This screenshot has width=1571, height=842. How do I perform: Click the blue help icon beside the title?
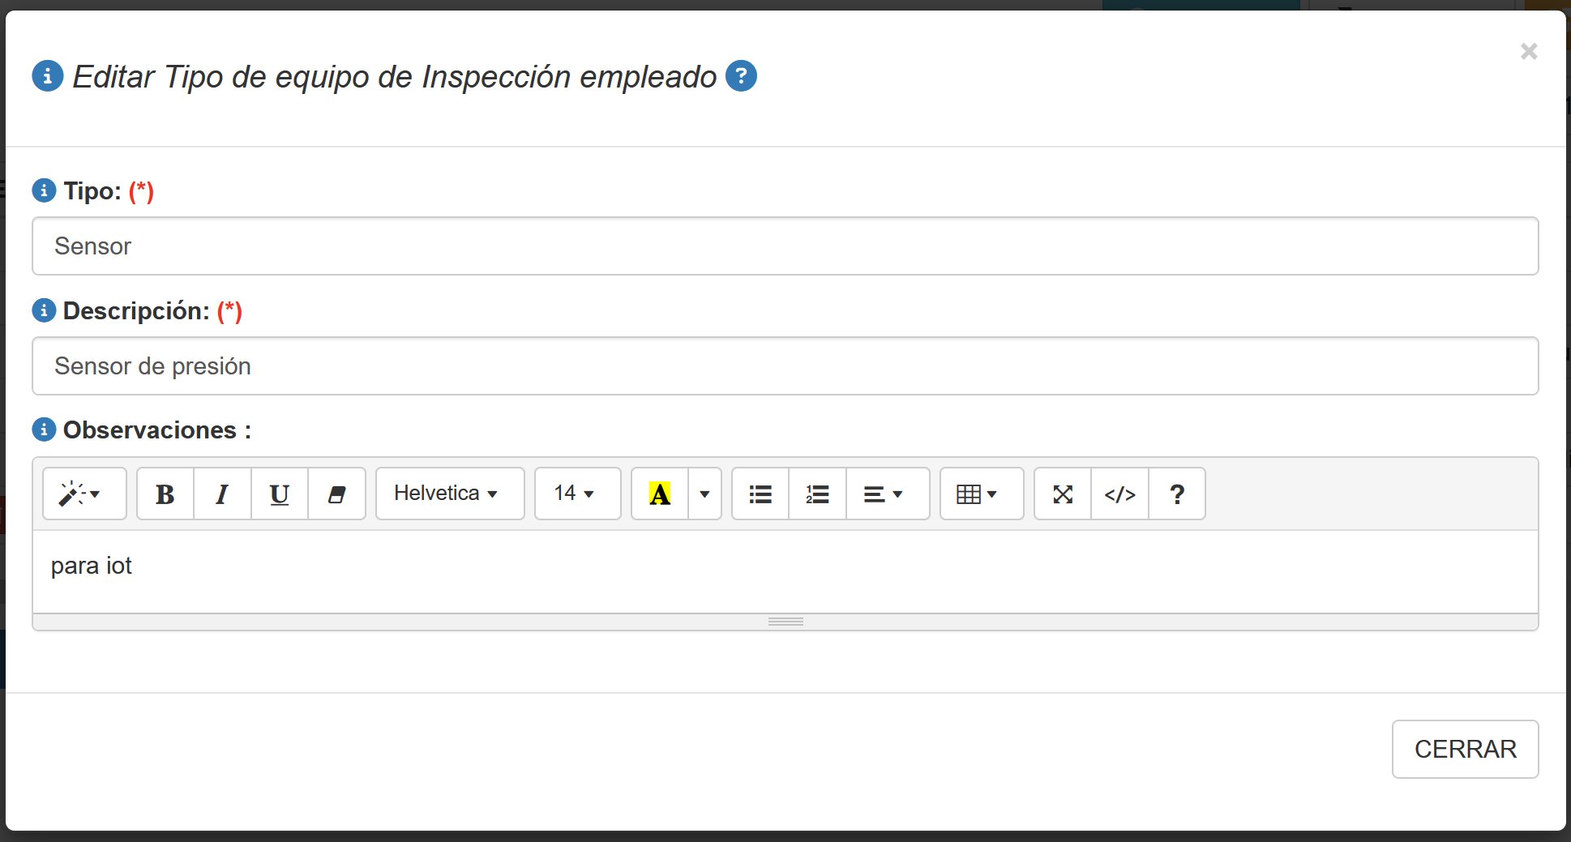[741, 76]
